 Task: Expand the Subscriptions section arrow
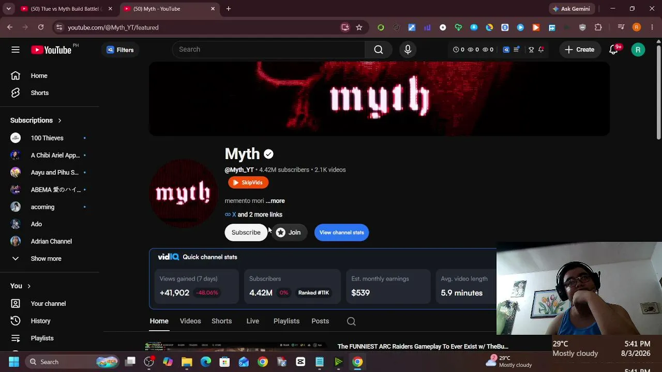click(59, 120)
